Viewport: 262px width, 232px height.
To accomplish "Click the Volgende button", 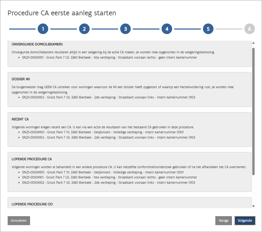I will pyautogui.click(x=245, y=221).
